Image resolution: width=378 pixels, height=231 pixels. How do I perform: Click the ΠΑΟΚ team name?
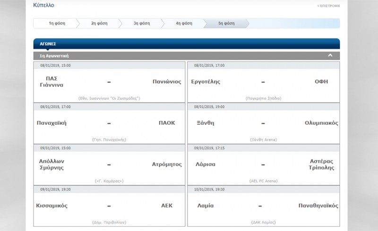(x=167, y=123)
